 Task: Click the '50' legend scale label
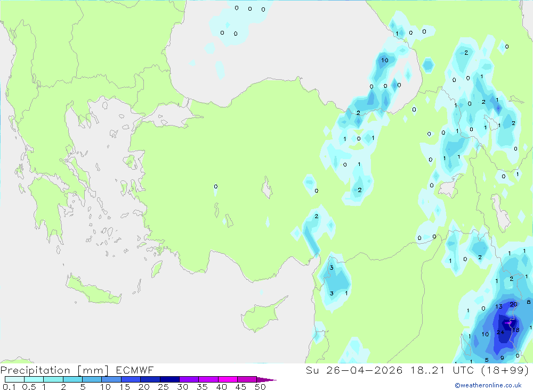(x=260, y=387)
